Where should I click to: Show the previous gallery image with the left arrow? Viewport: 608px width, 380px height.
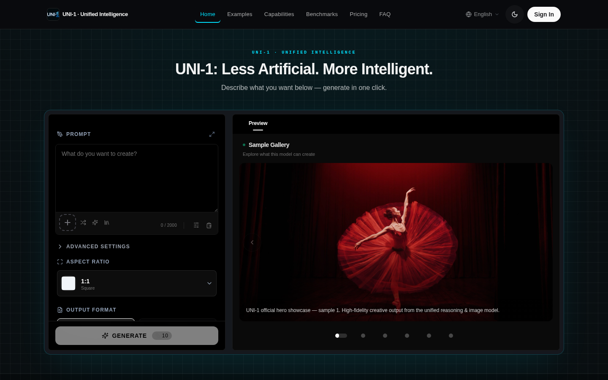tap(252, 242)
